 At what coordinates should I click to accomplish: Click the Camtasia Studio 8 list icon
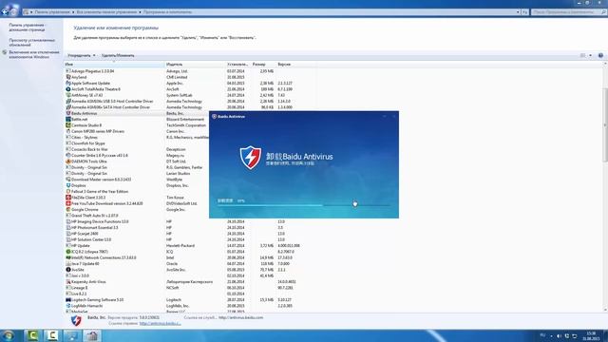click(68, 125)
